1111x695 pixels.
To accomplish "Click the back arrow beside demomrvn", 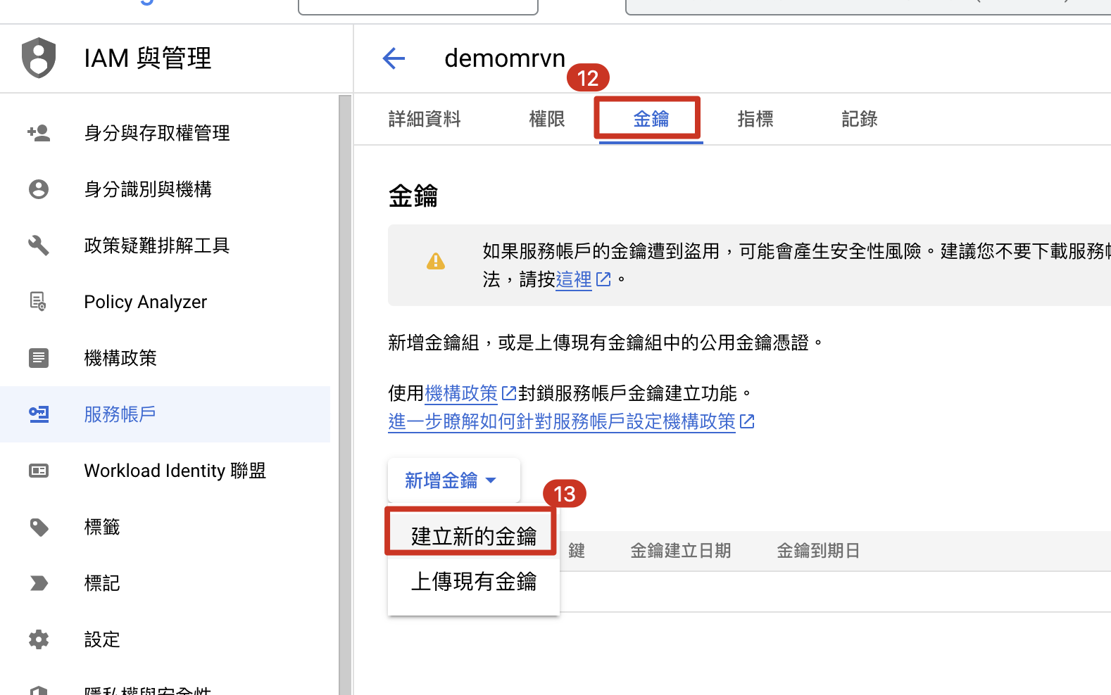I will 394,58.
